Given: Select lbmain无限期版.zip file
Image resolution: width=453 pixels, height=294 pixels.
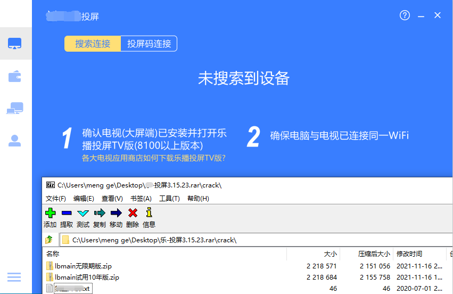Looking at the screenshot, I should point(83,266).
